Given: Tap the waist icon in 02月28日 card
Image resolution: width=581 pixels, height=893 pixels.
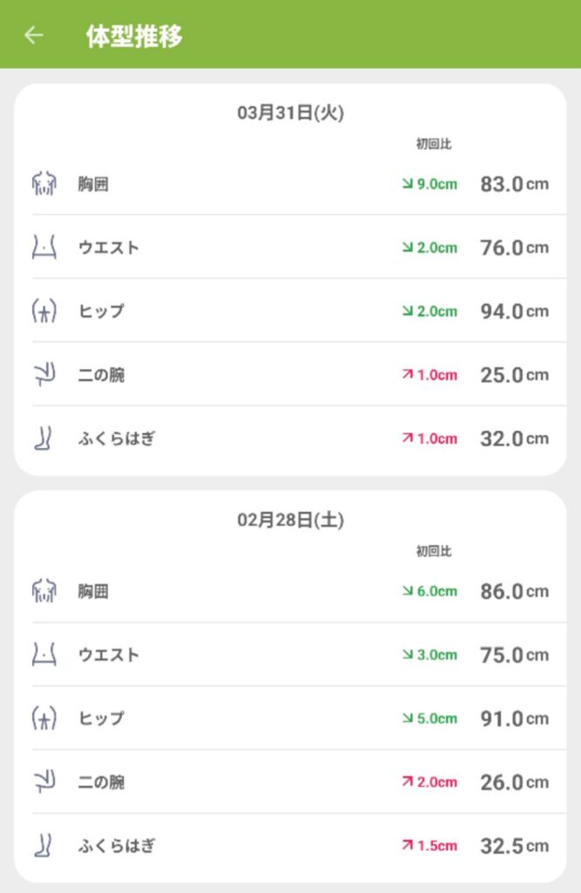Looking at the screenshot, I should [x=44, y=655].
